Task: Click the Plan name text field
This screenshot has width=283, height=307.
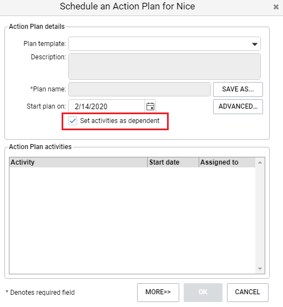Action: click(x=139, y=89)
